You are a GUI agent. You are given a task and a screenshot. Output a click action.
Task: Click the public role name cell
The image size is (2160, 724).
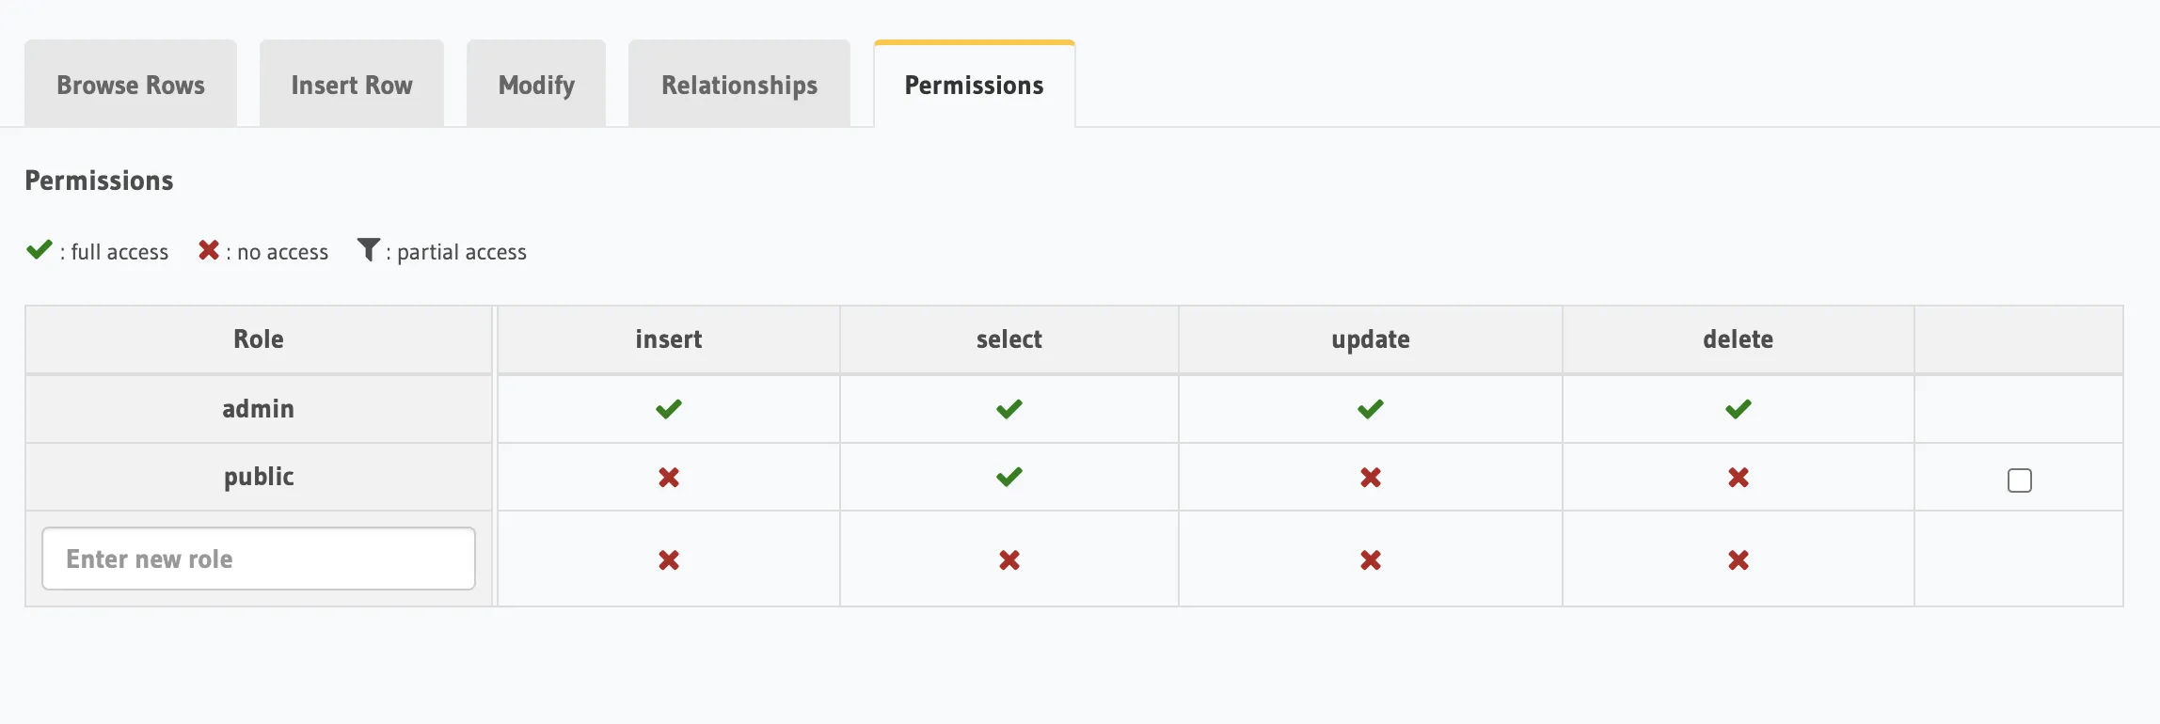[x=259, y=478]
